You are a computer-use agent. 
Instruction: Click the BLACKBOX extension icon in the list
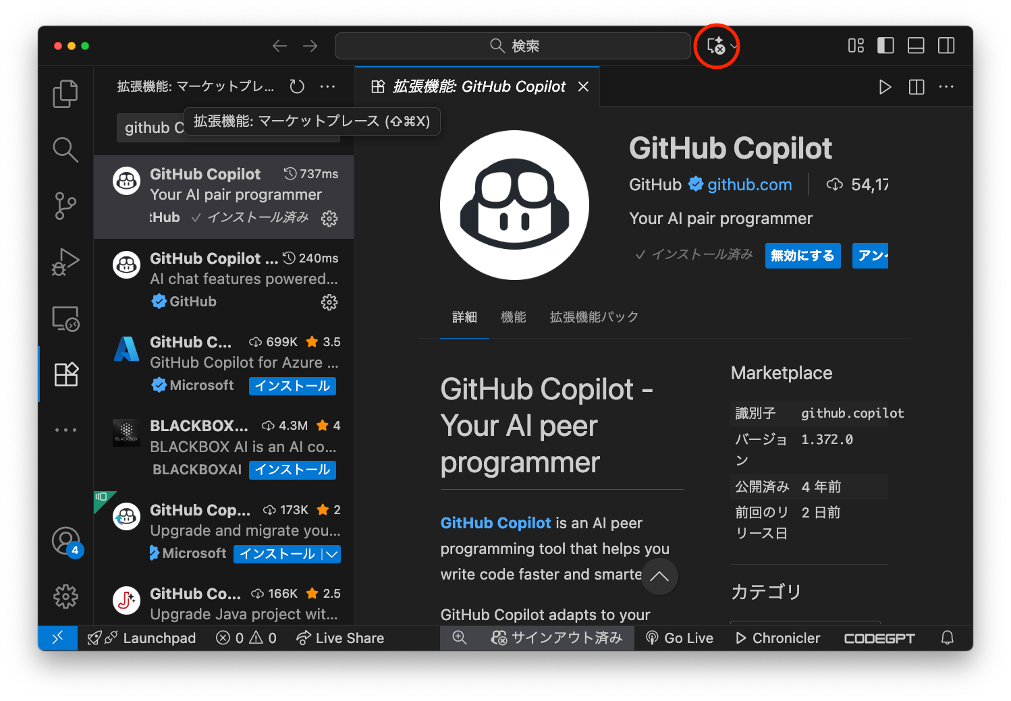click(127, 432)
